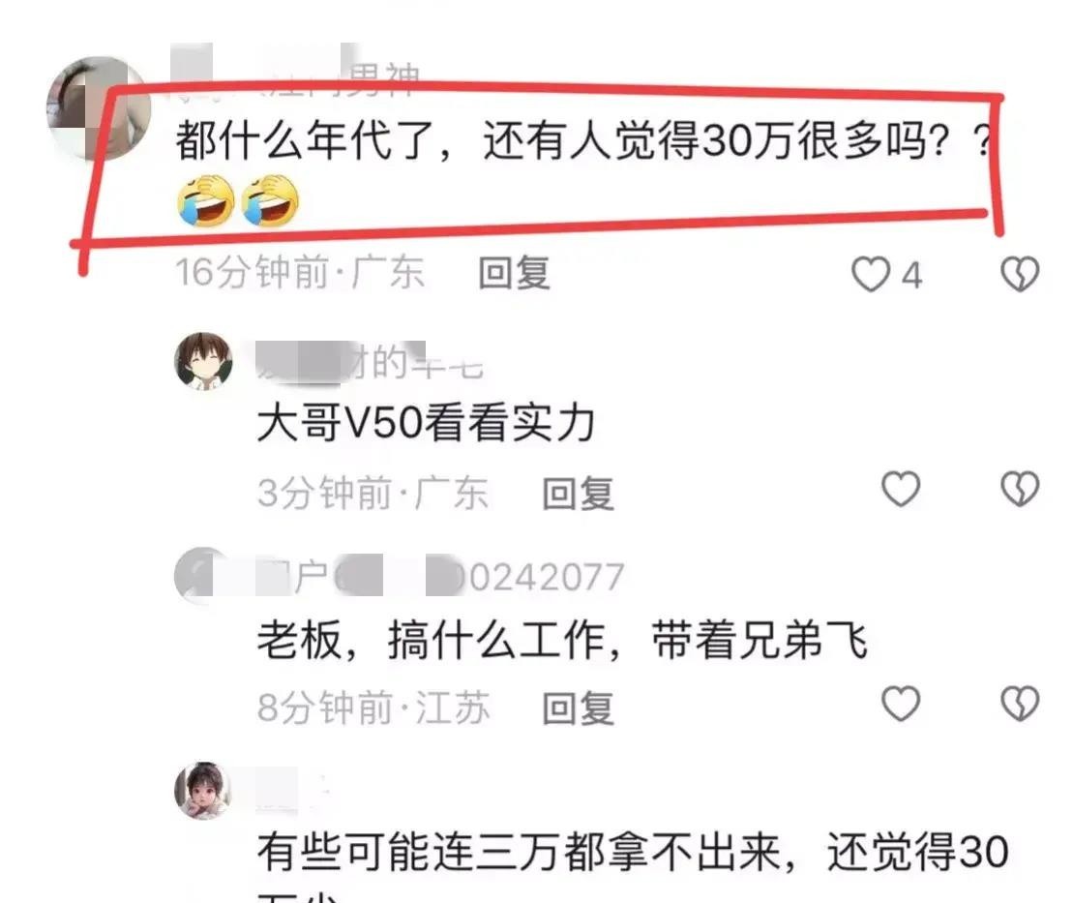Reply to the 3分钟前 comment

pyautogui.click(x=579, y=494)
